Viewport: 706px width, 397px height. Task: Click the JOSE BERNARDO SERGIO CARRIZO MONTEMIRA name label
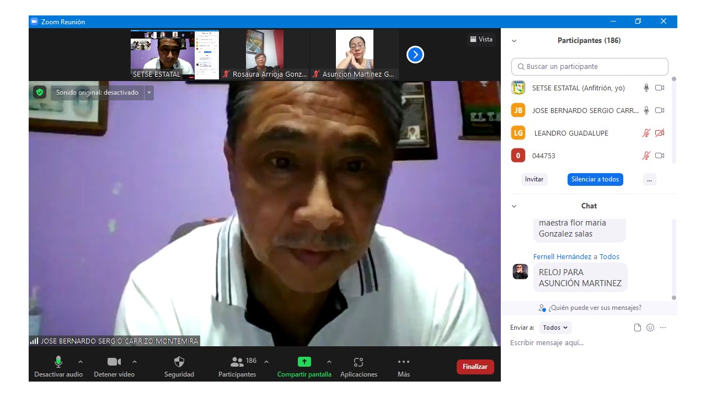pyautogui.click(x=119, y=341)
